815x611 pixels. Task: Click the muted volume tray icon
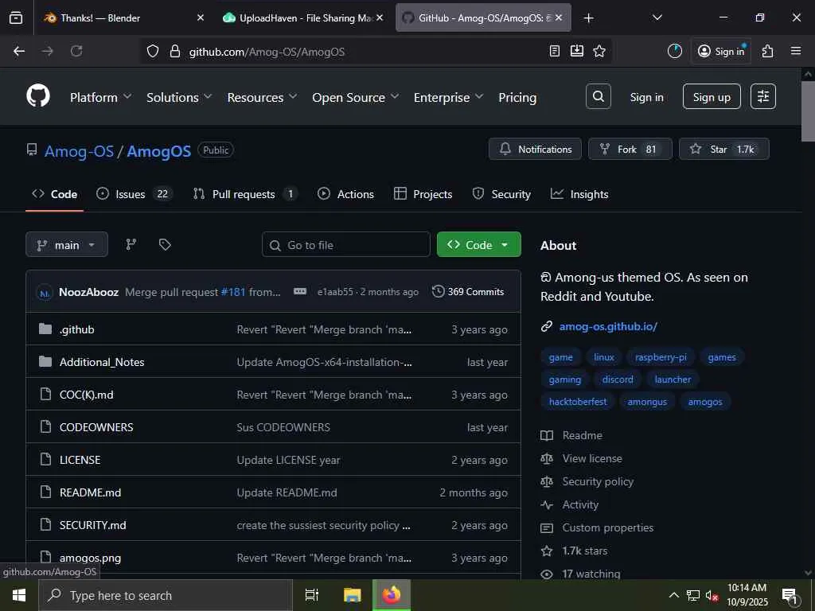[x=712, y=596]
